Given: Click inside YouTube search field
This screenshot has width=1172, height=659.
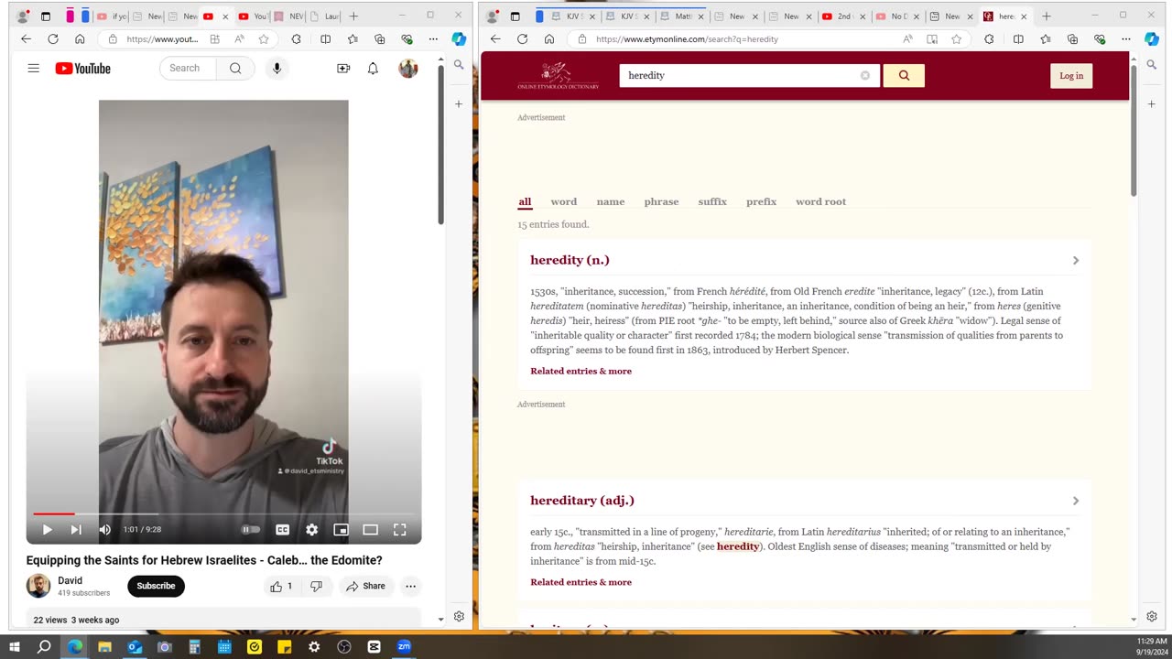Looking at the screenshot, I should pos(188,69).
